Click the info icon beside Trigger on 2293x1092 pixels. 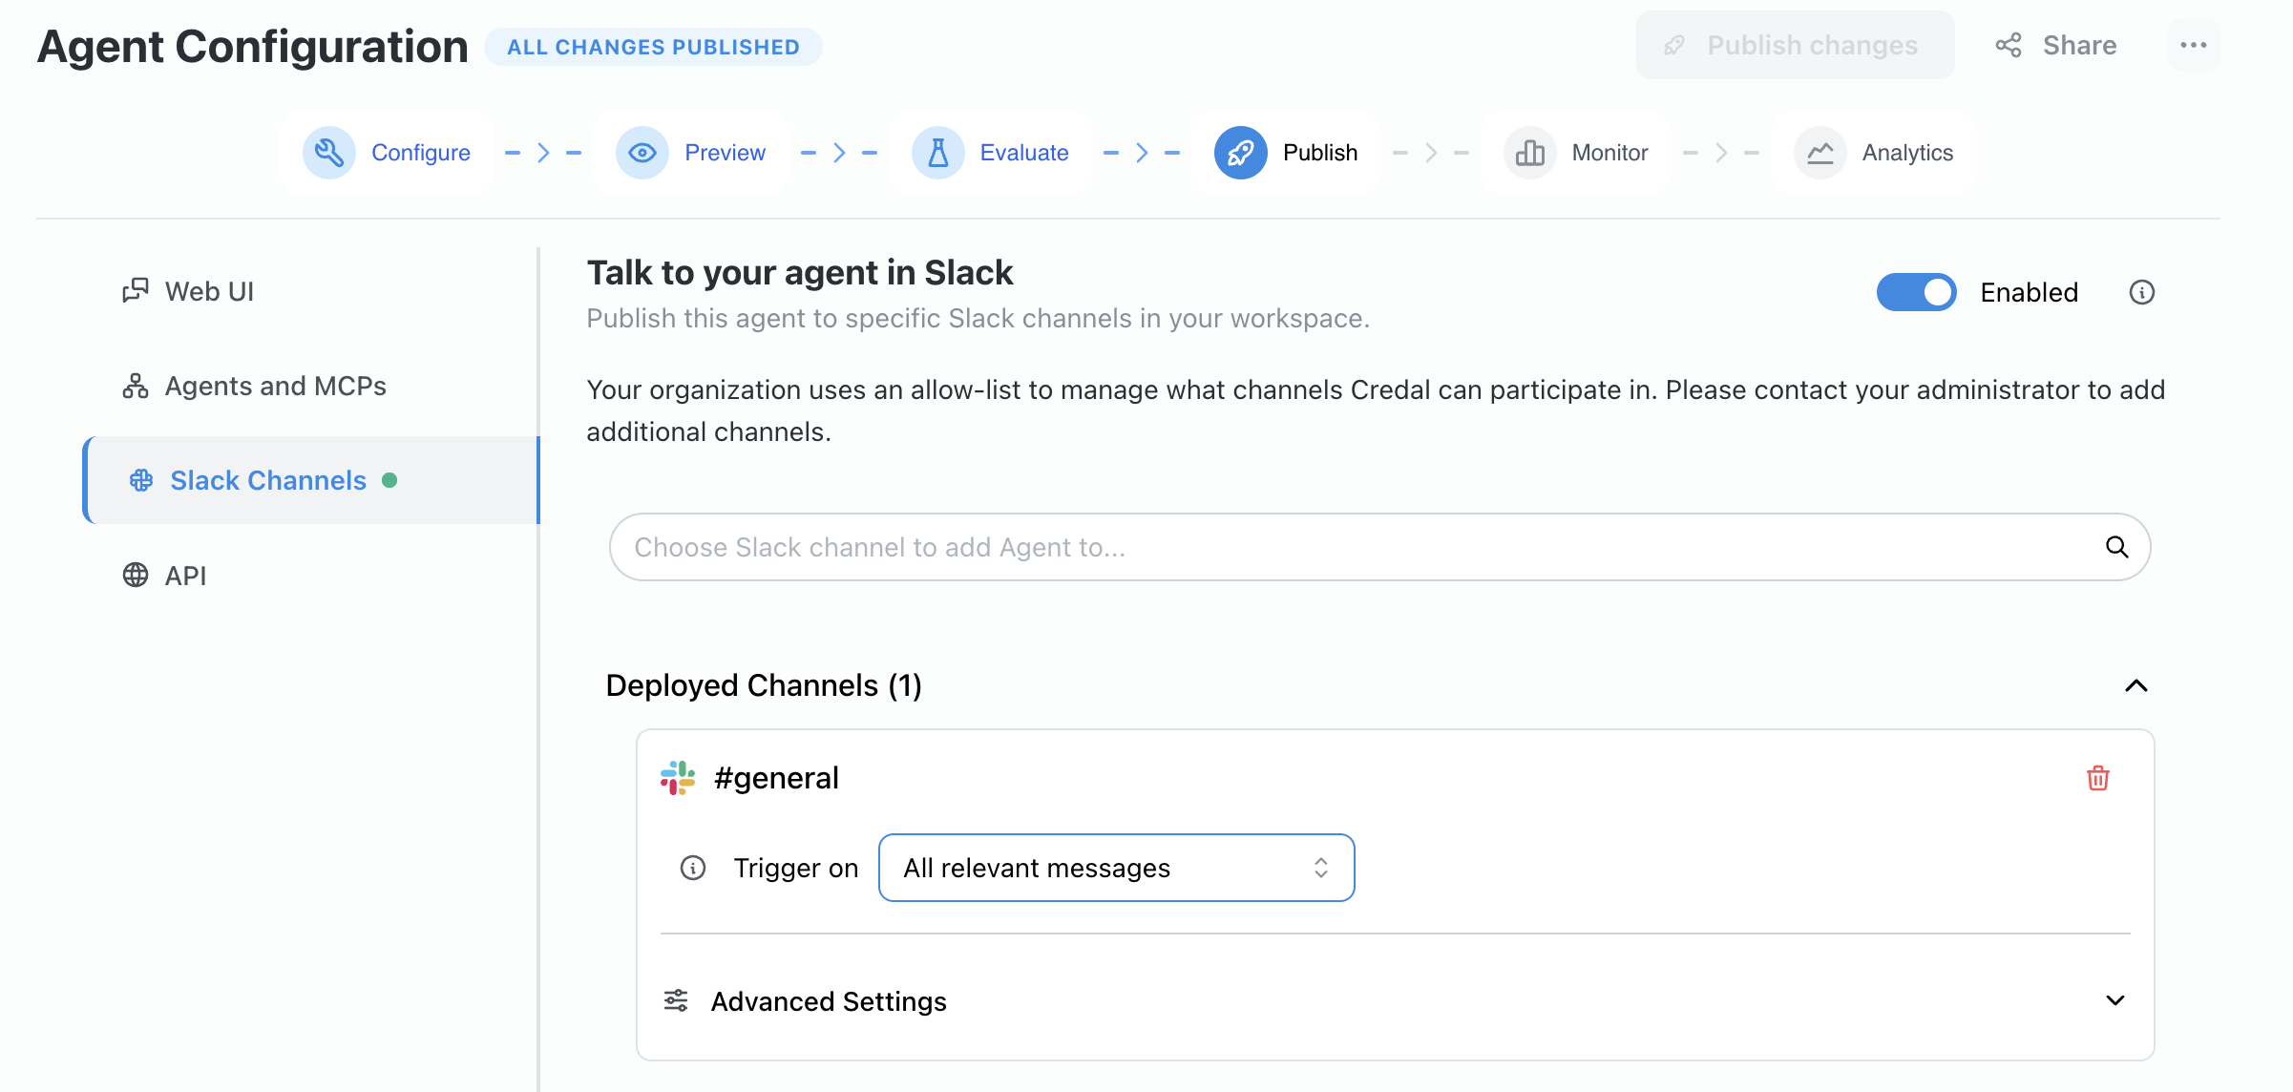click(693, 868)
